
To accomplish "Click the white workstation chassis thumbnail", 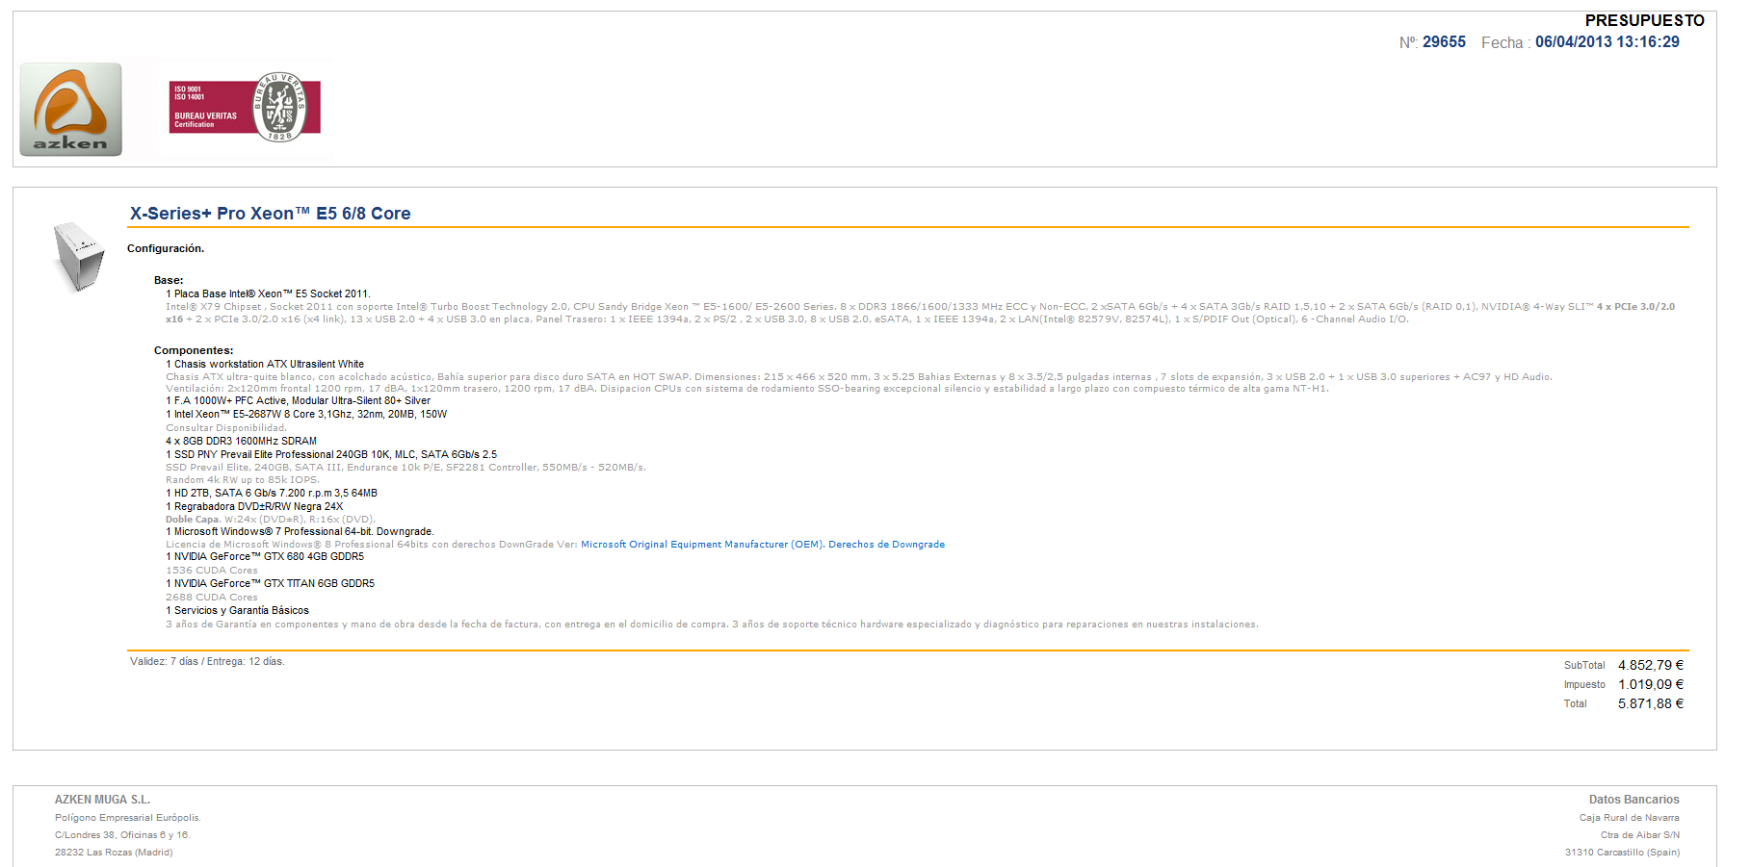I will pos(79,256).
